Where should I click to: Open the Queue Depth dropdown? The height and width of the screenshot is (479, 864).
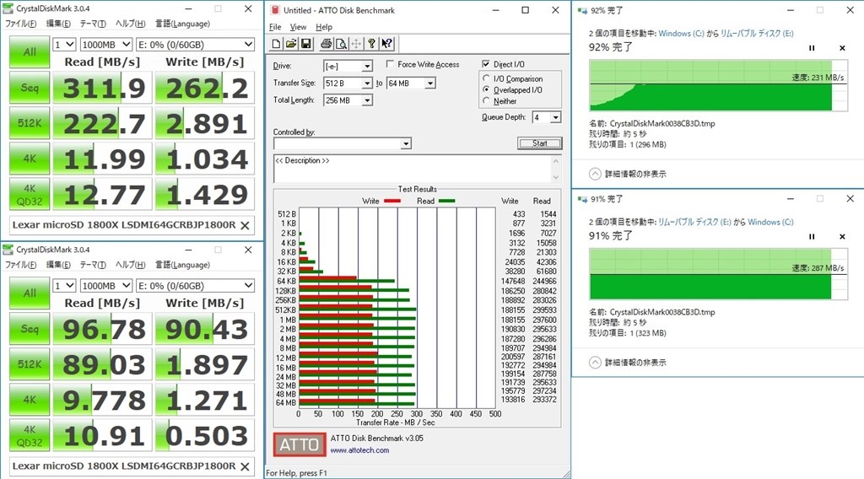click(x=555, y=117)
